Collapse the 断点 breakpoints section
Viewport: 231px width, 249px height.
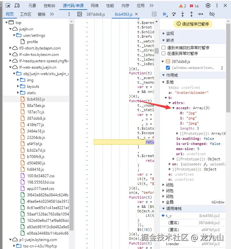coord(163,40)
